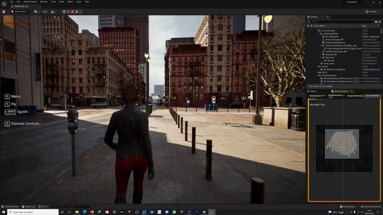The width and height of the screenshot is (383, 215).
Task: Open WhatsApp from taskbar
Action: (174, 212)
